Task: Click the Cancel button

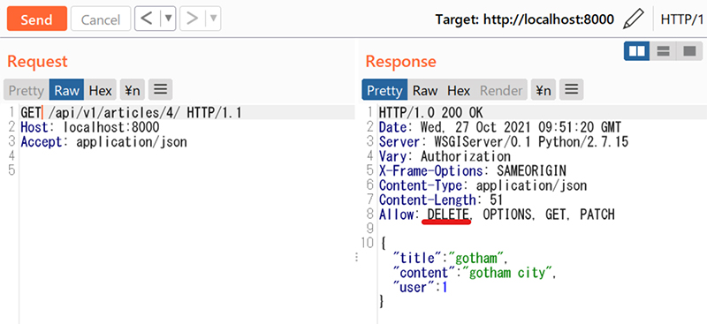Action: pos(101,19)
